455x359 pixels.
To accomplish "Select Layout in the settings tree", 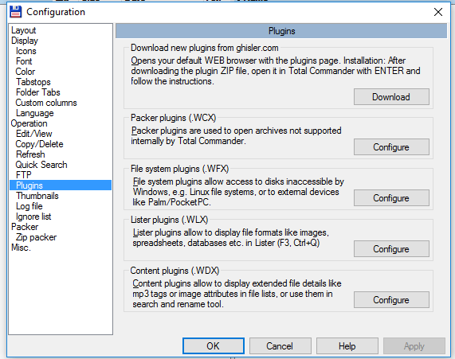I will (x=23, y=30).
